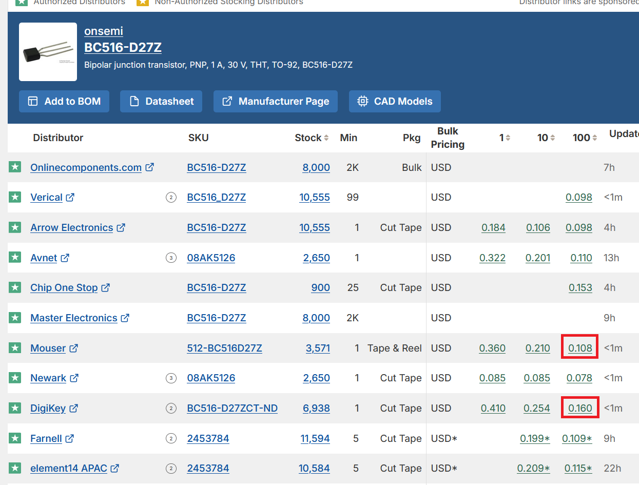639x485 pixels.
Task: Open Mouser SKU 512-BC516D27Z
Action: [224, 348]
